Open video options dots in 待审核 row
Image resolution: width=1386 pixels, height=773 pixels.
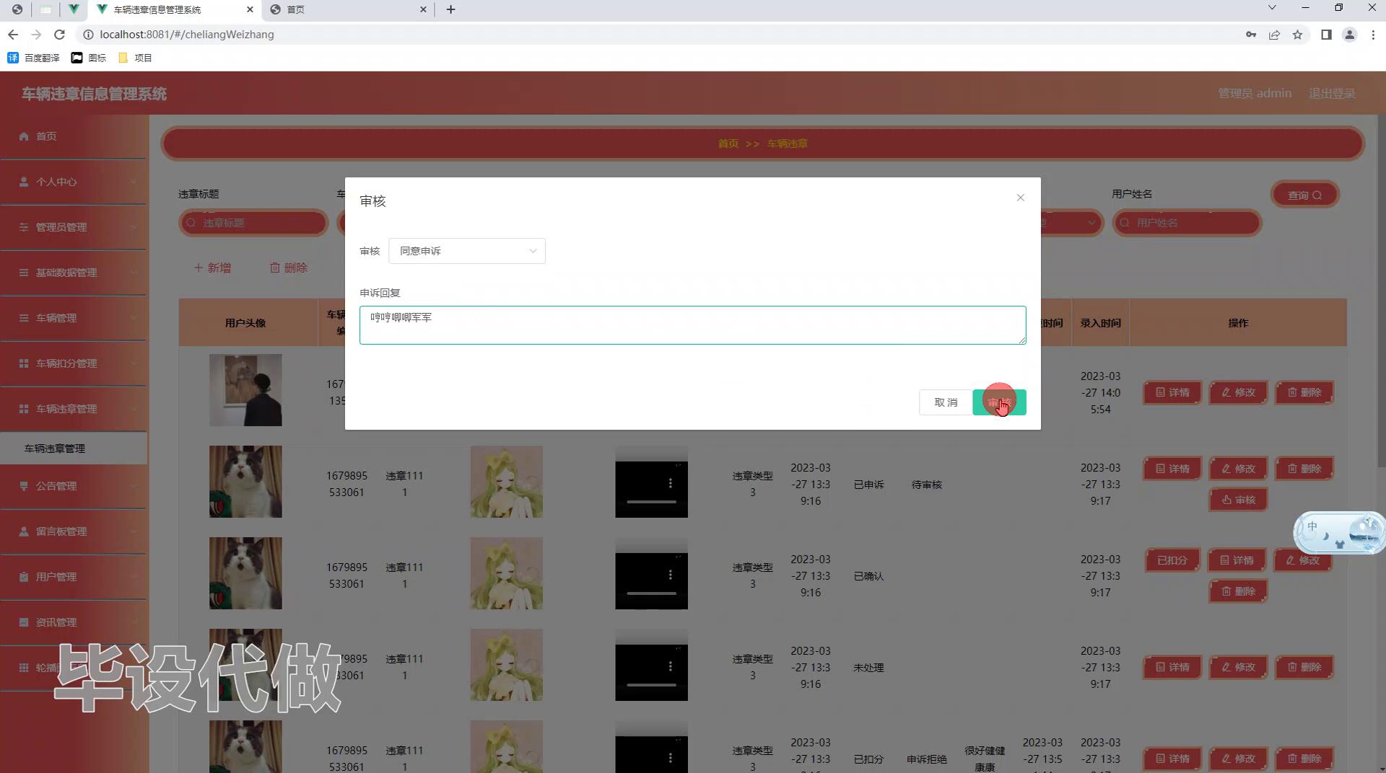(x=670, y=483)
